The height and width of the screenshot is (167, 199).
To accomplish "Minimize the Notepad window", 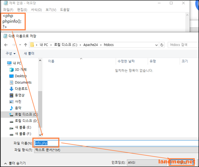I will coord(159,3).
